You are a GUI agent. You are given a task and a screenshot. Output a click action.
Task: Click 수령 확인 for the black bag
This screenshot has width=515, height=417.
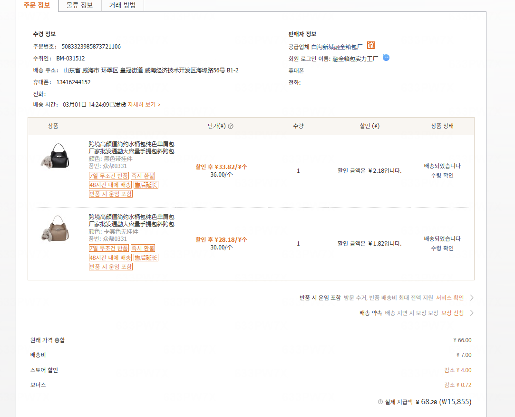pyautogui.click(x=442, y=175)
